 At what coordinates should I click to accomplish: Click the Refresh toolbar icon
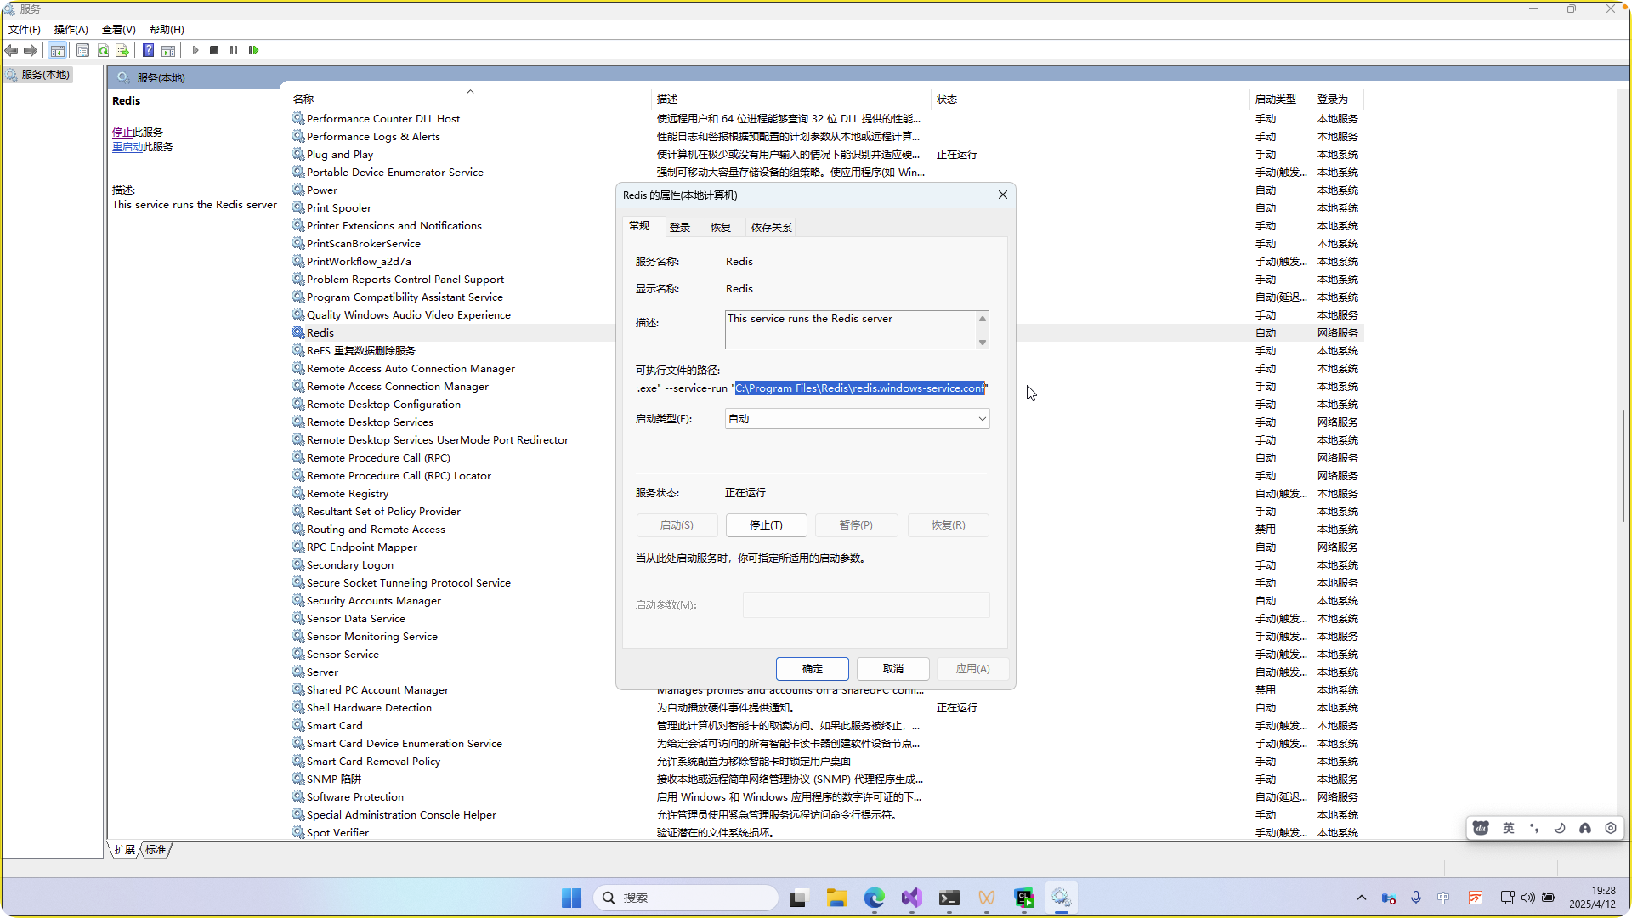(x=103, y=50)
